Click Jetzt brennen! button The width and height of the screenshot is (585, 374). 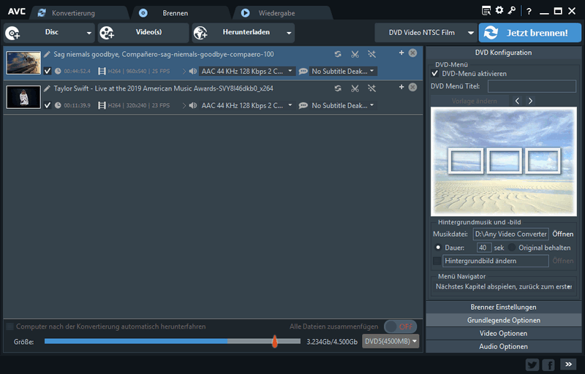pyautogui.click(x=529, y=33)
